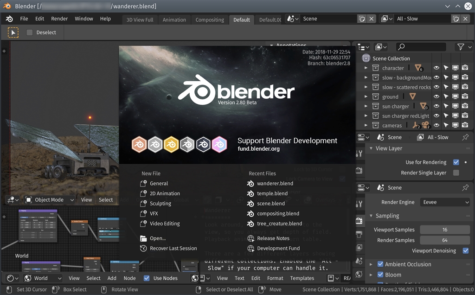Click the new scene icon beside Scene field
Viewport: 475px width, 295px height.
362,19
